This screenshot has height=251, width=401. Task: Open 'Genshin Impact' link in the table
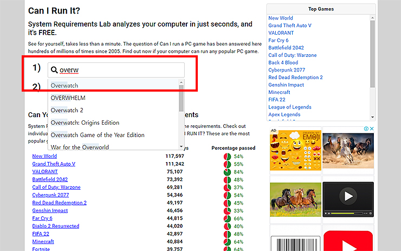(50, 210)
